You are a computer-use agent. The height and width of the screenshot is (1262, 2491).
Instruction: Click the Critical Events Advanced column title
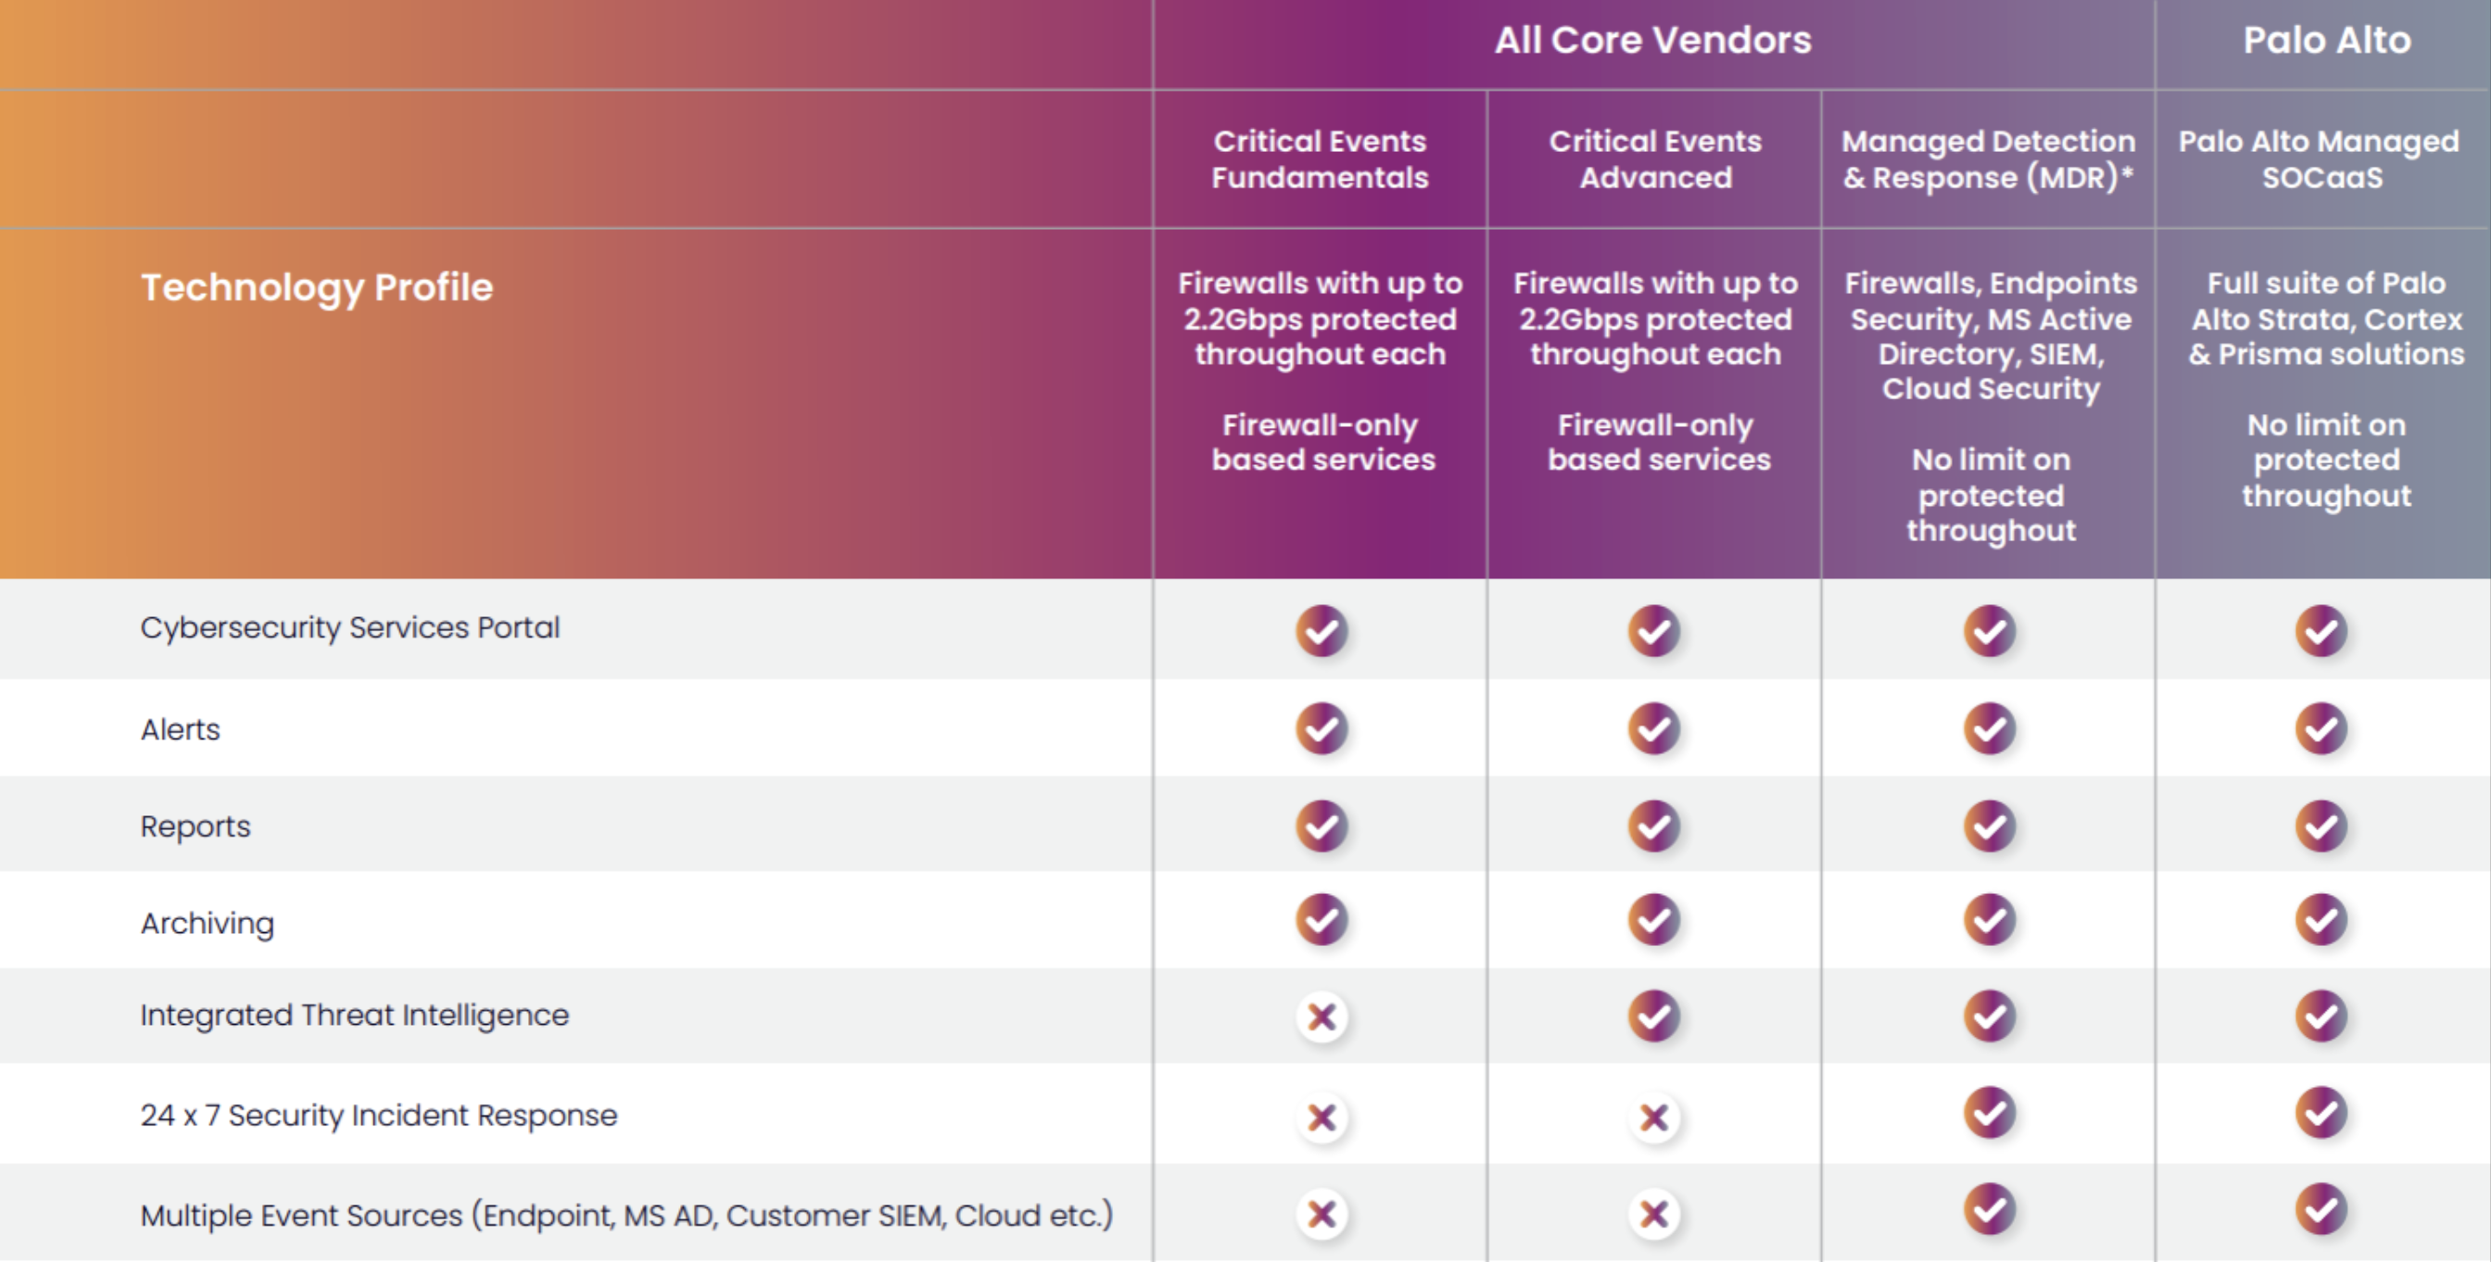click(x=1654, y=159)
